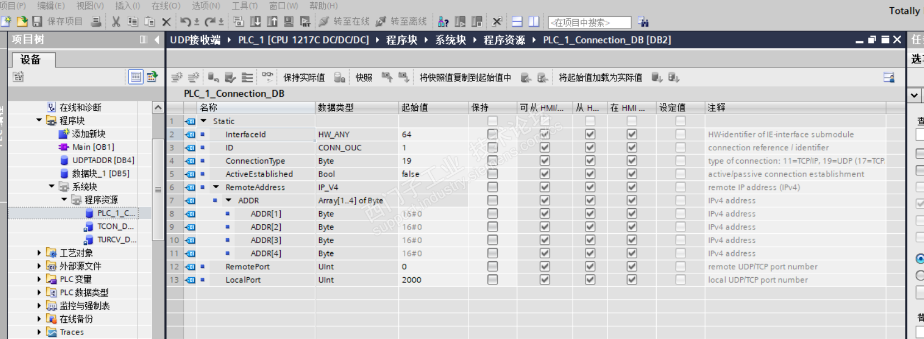Open the 工具(T) menu
This screenshot has height=339, width=924.
tap(245, 6)
